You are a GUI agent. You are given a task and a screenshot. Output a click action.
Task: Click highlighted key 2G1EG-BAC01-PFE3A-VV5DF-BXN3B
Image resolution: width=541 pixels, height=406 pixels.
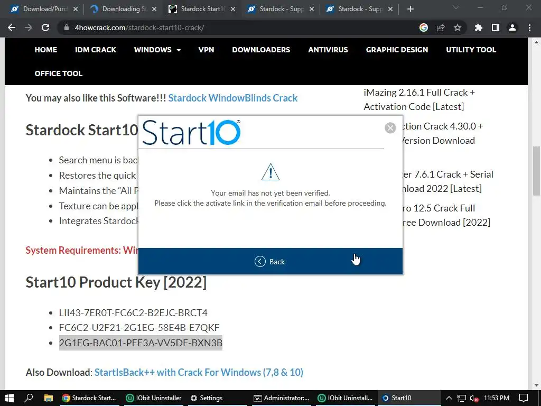[x=141, y=343]
